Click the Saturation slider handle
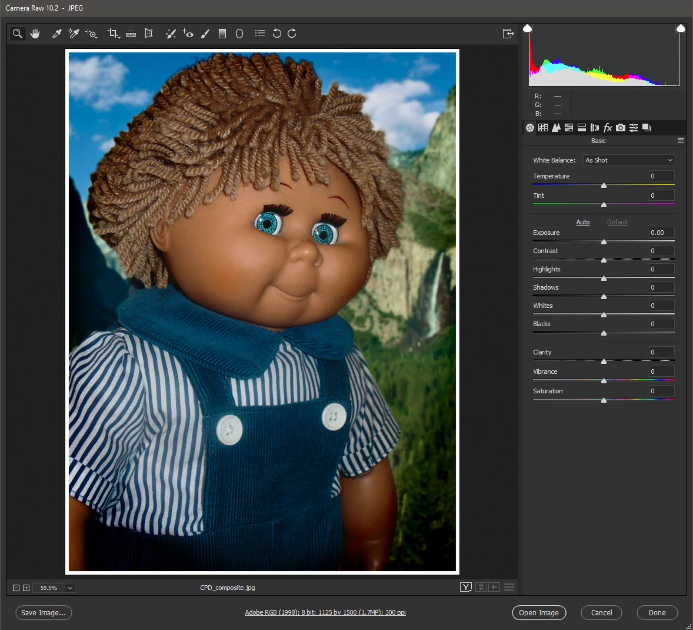Viewport: 693px width, 630px height. [604, 400]
